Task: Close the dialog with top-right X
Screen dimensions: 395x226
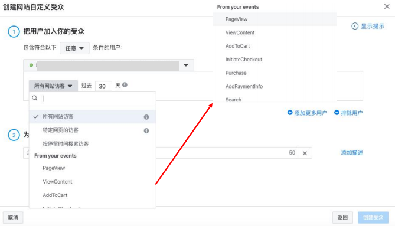Action: [387, 6]
